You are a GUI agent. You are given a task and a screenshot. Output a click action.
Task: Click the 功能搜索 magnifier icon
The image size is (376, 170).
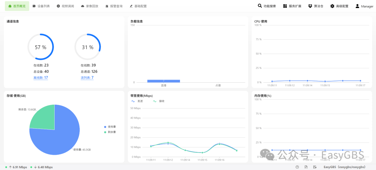pos(260,6)
